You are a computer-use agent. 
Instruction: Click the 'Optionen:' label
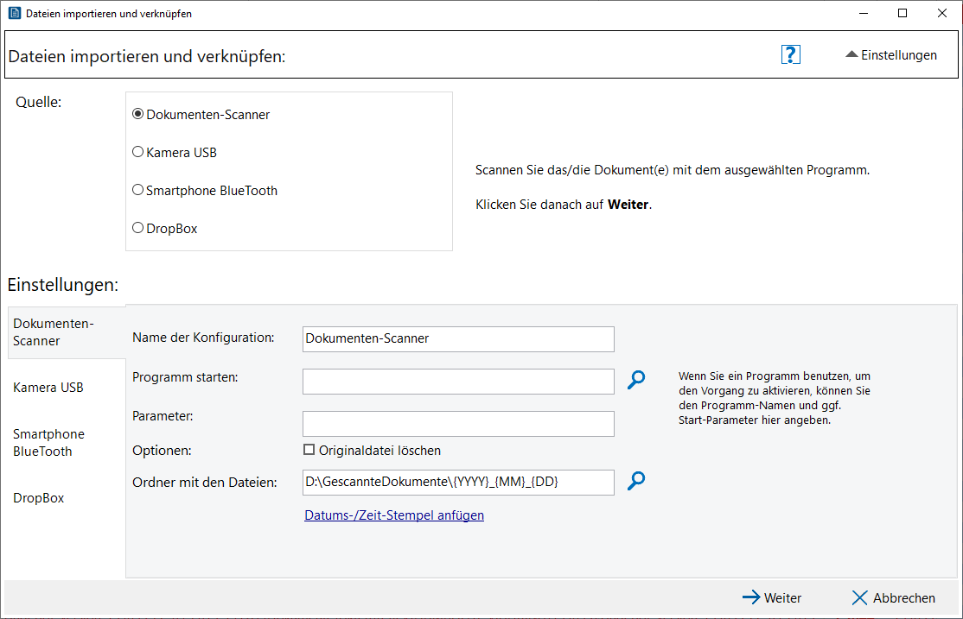[163, 451]
